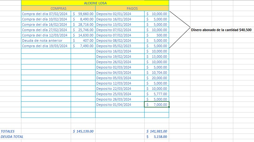Select cell Compra del dia 12/03/2024

click(46, 35)
